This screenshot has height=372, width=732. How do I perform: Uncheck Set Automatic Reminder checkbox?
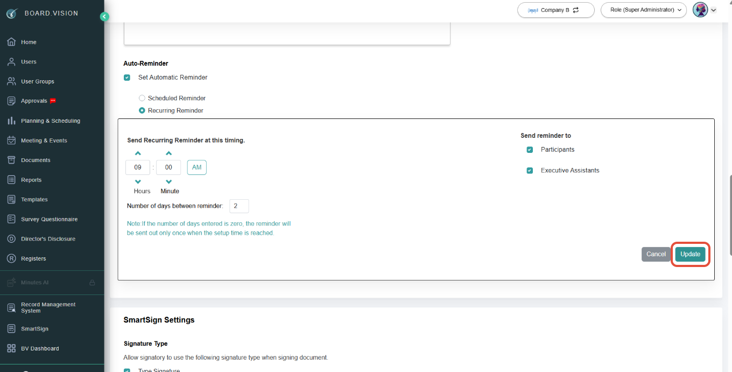pyautogui.click(x=127, y=78)
